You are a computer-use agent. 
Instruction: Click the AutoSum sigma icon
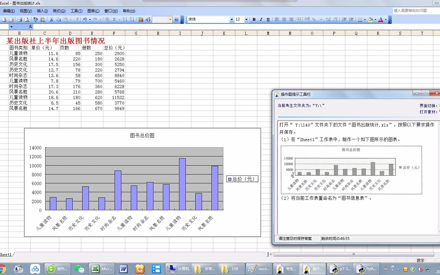coord(114,20)
